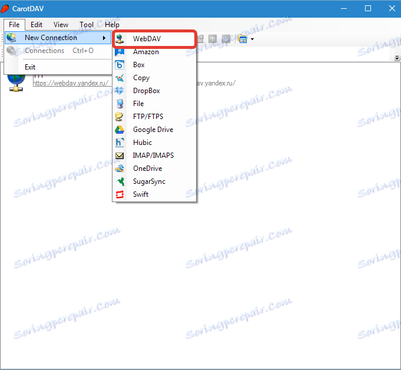Viewport: 401px width, 370px height.
Task: Click the IMAP/IMAPS envelope icon
Action: (120, 156)
